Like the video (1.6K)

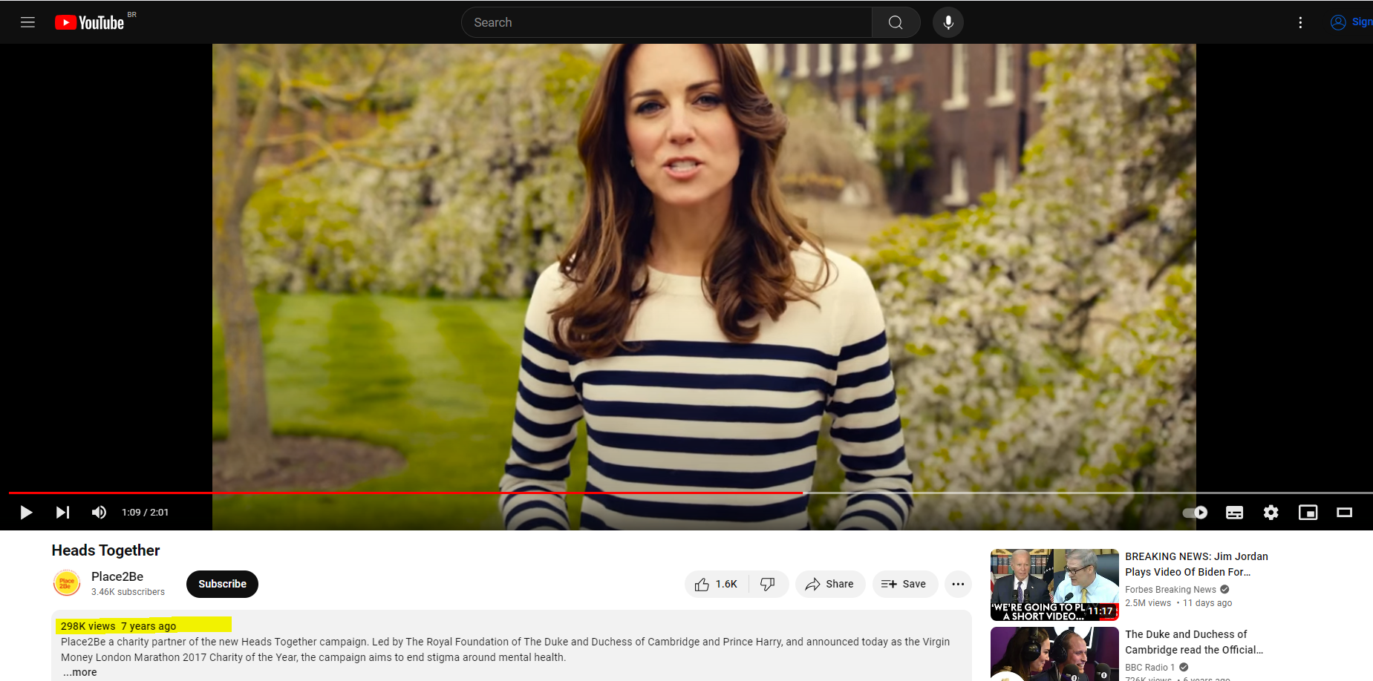pos(717,585)
